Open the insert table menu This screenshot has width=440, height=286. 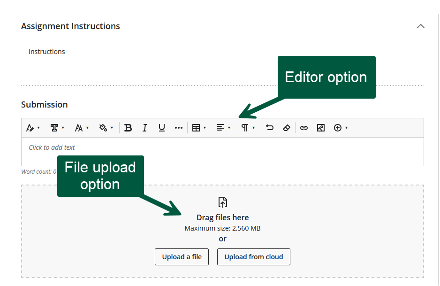[x=199, y=128]
